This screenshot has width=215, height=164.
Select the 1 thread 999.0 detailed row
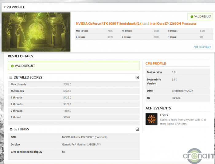[x=74, y=117]
